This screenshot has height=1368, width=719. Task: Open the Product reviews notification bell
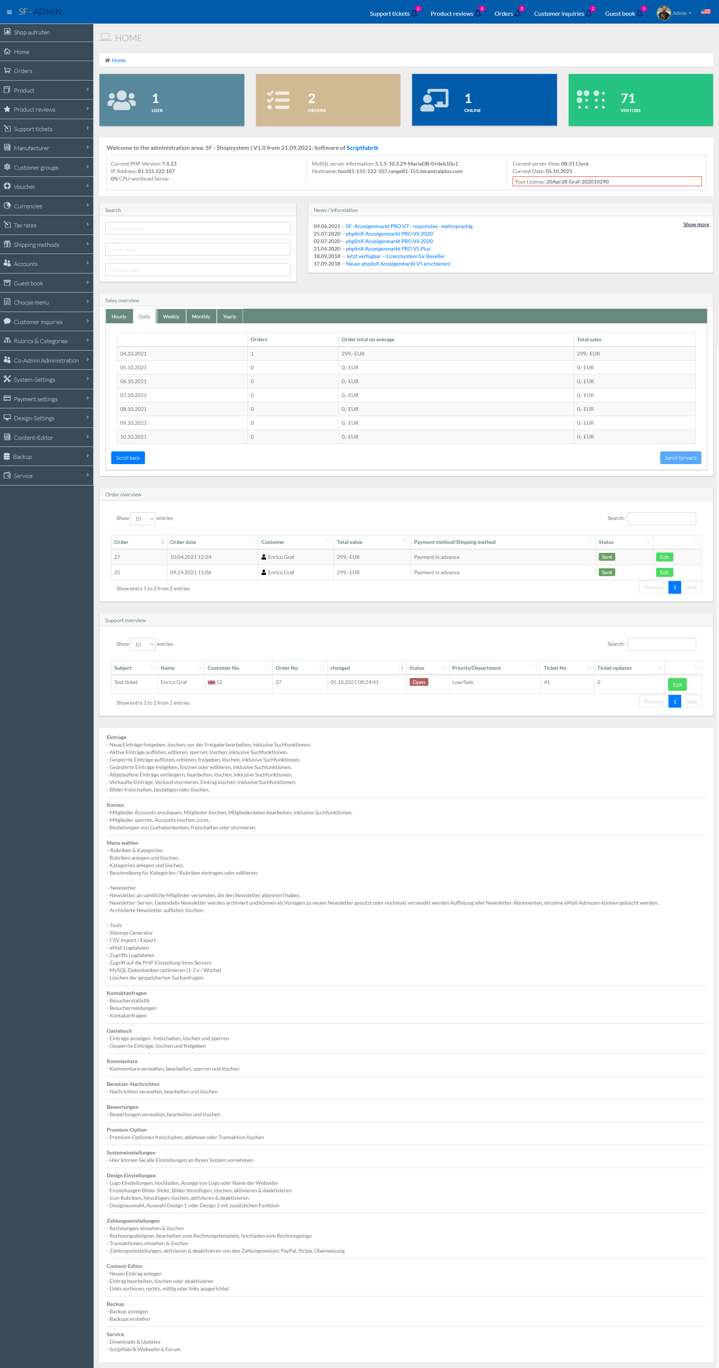(479, 13)
